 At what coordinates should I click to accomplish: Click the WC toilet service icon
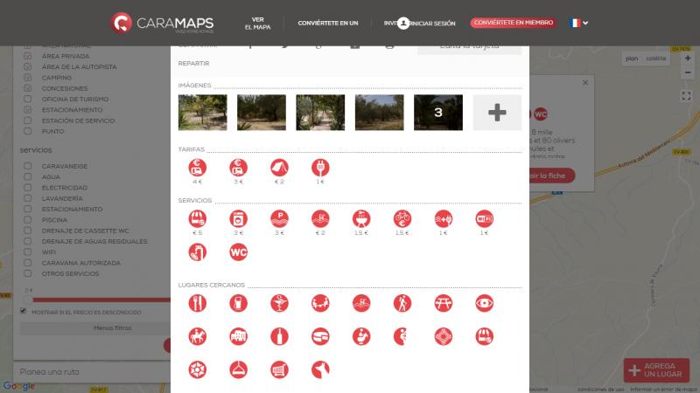click(x=238, y=252)
